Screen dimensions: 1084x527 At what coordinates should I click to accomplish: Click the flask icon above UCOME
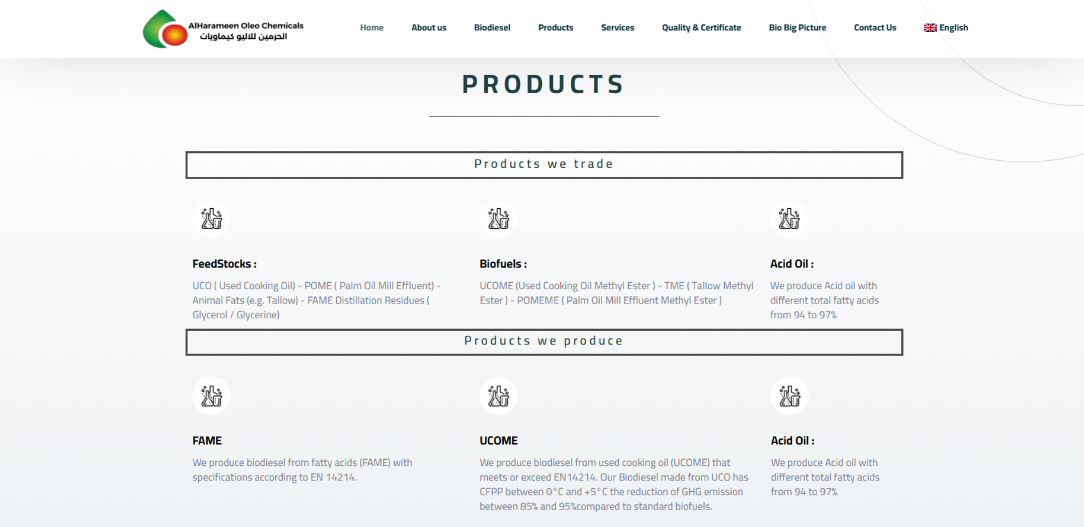pyautogui.click(x=499, y=395)
